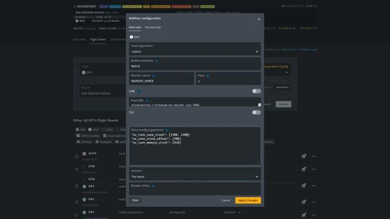Toggle the TLS switch
The width and height of the screenshot is (390, 219).
pos(257,113)
